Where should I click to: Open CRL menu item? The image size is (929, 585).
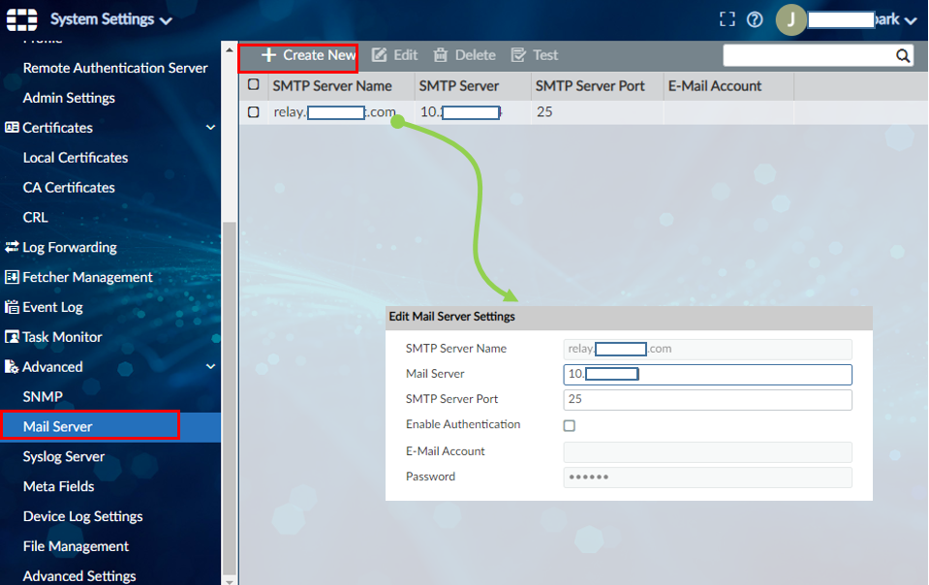[36, 217]
